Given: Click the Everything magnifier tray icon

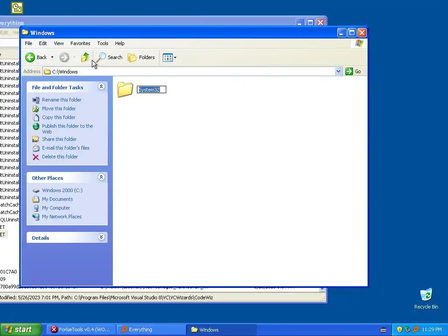Looking at the screenshot, I should pyautogui.click(x=416, y=330).
